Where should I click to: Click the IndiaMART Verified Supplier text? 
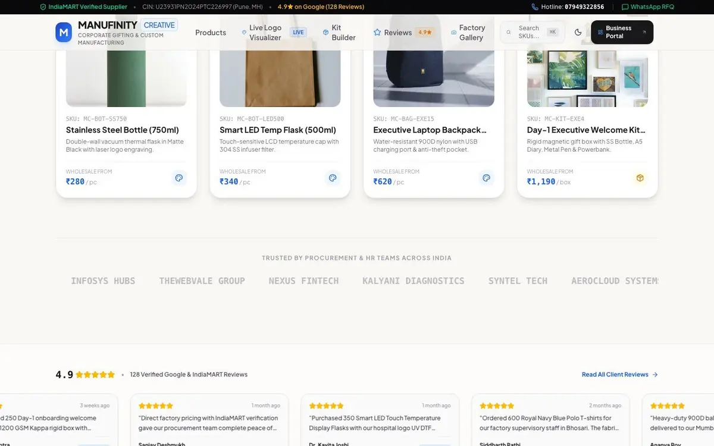point(87,7)
